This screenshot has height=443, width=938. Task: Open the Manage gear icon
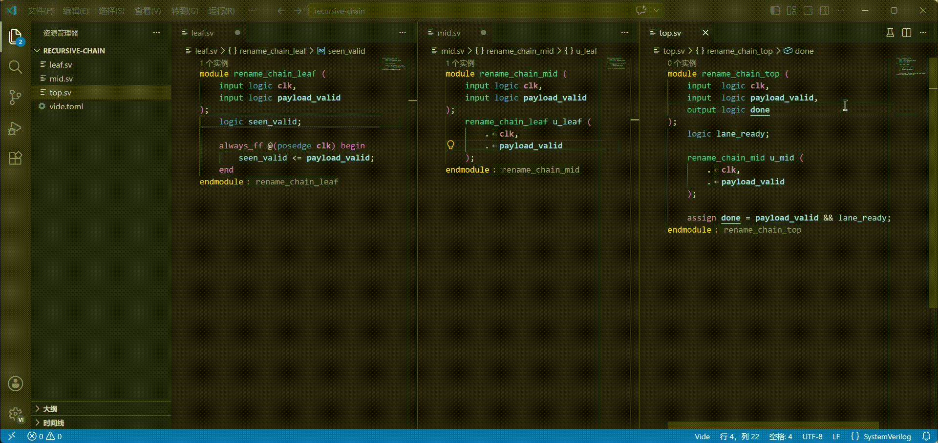click(15, 414)
